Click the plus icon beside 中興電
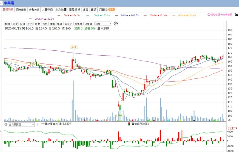This screenshot has height=152, width=239. pyautogui.click(x=1, y=3)
